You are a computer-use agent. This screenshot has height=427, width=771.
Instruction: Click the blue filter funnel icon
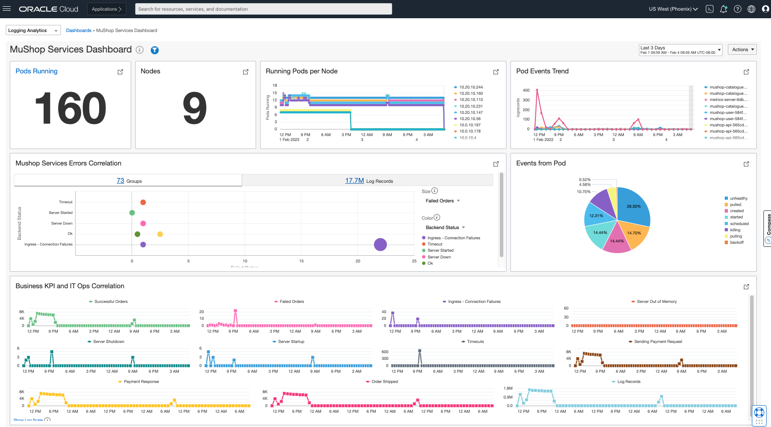tap(155, 50)
